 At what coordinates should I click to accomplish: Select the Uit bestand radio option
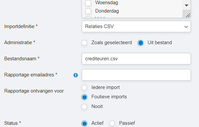141,43
